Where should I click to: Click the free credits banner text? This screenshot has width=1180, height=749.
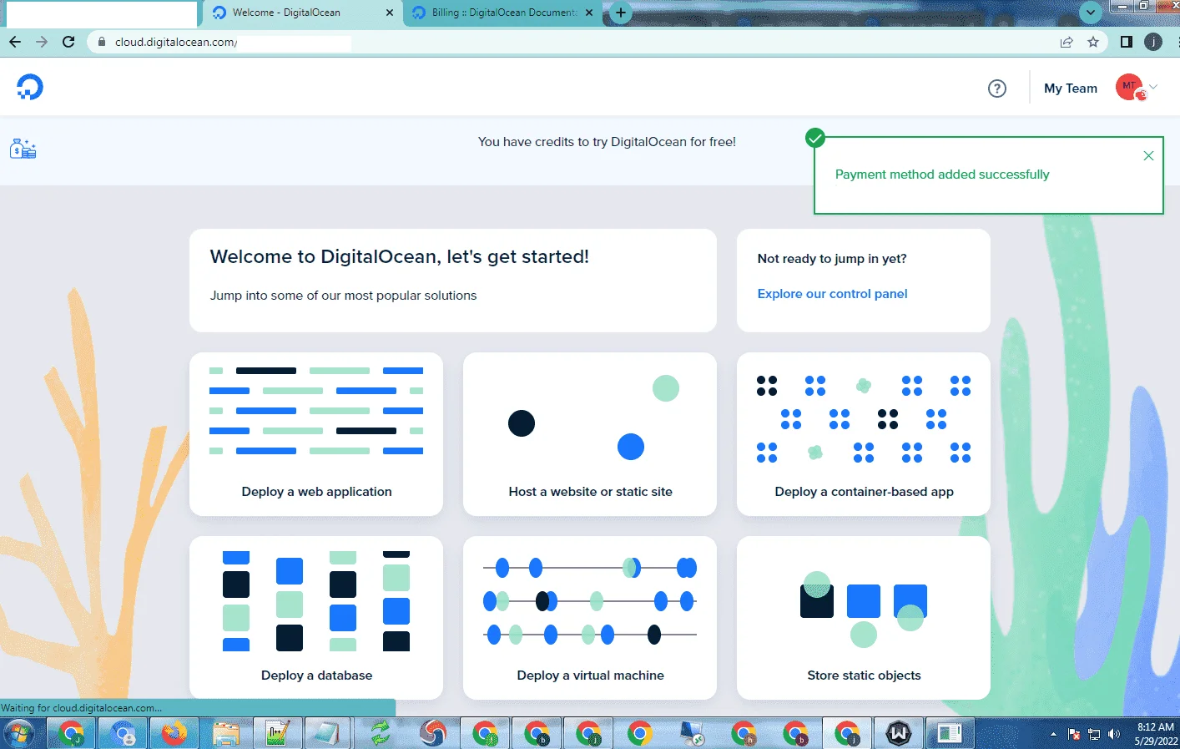(607, 142)
